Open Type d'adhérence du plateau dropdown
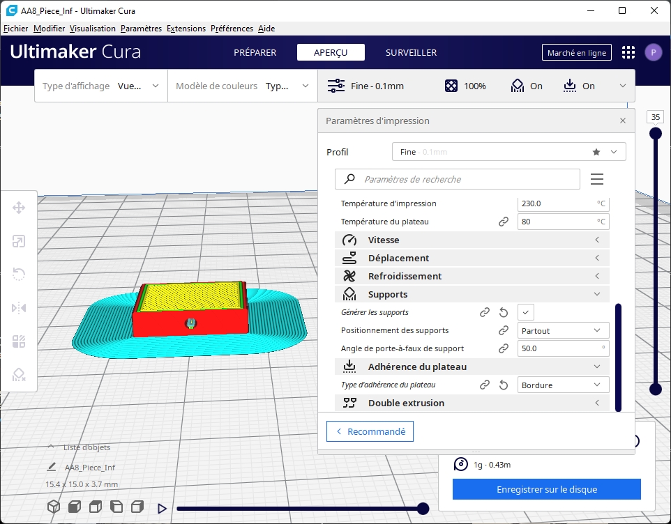This screenshot has height=524, width=671. click(563, 385)
